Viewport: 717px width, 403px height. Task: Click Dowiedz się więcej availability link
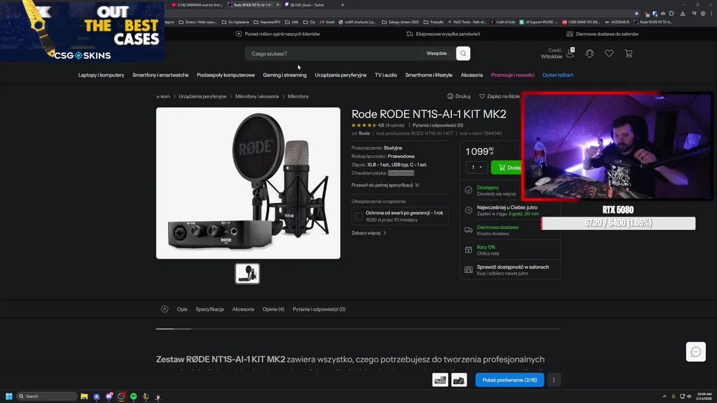(x=496, y=194)
